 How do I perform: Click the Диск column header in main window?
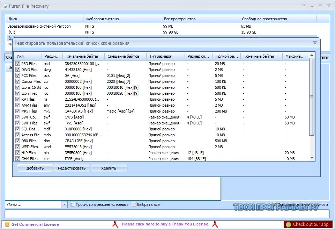click(x=44, y=19)
